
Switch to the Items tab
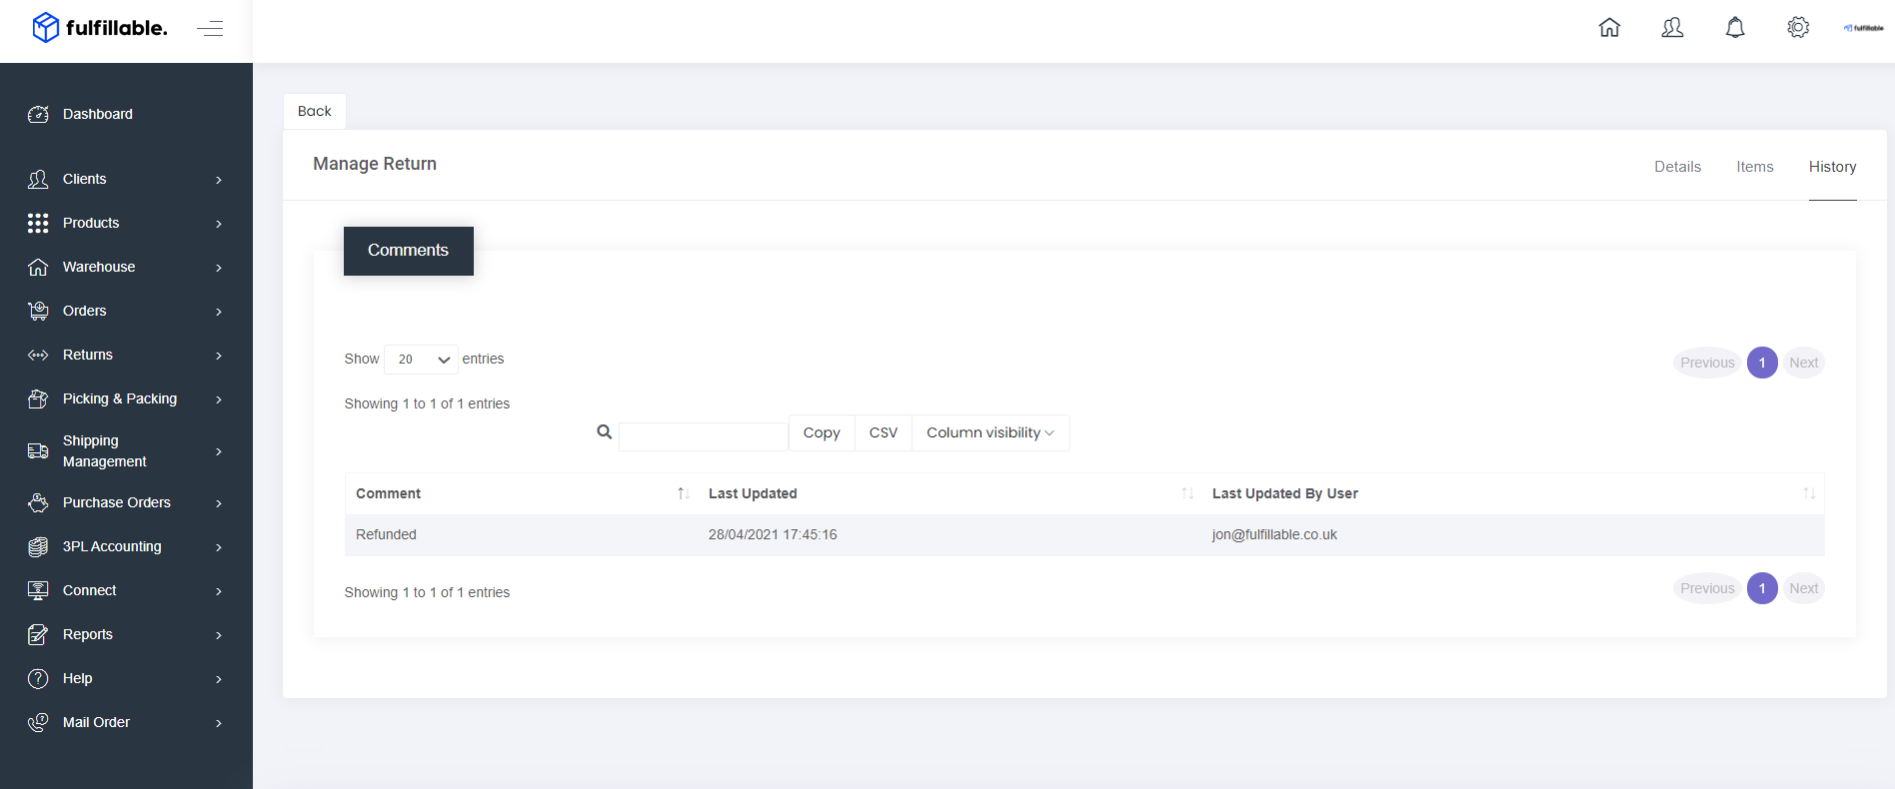(x=1754, y=167)
